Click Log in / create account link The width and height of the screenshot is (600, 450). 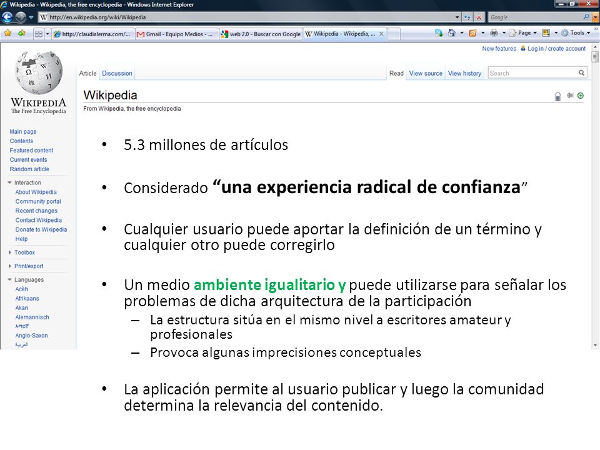[556, 49]
